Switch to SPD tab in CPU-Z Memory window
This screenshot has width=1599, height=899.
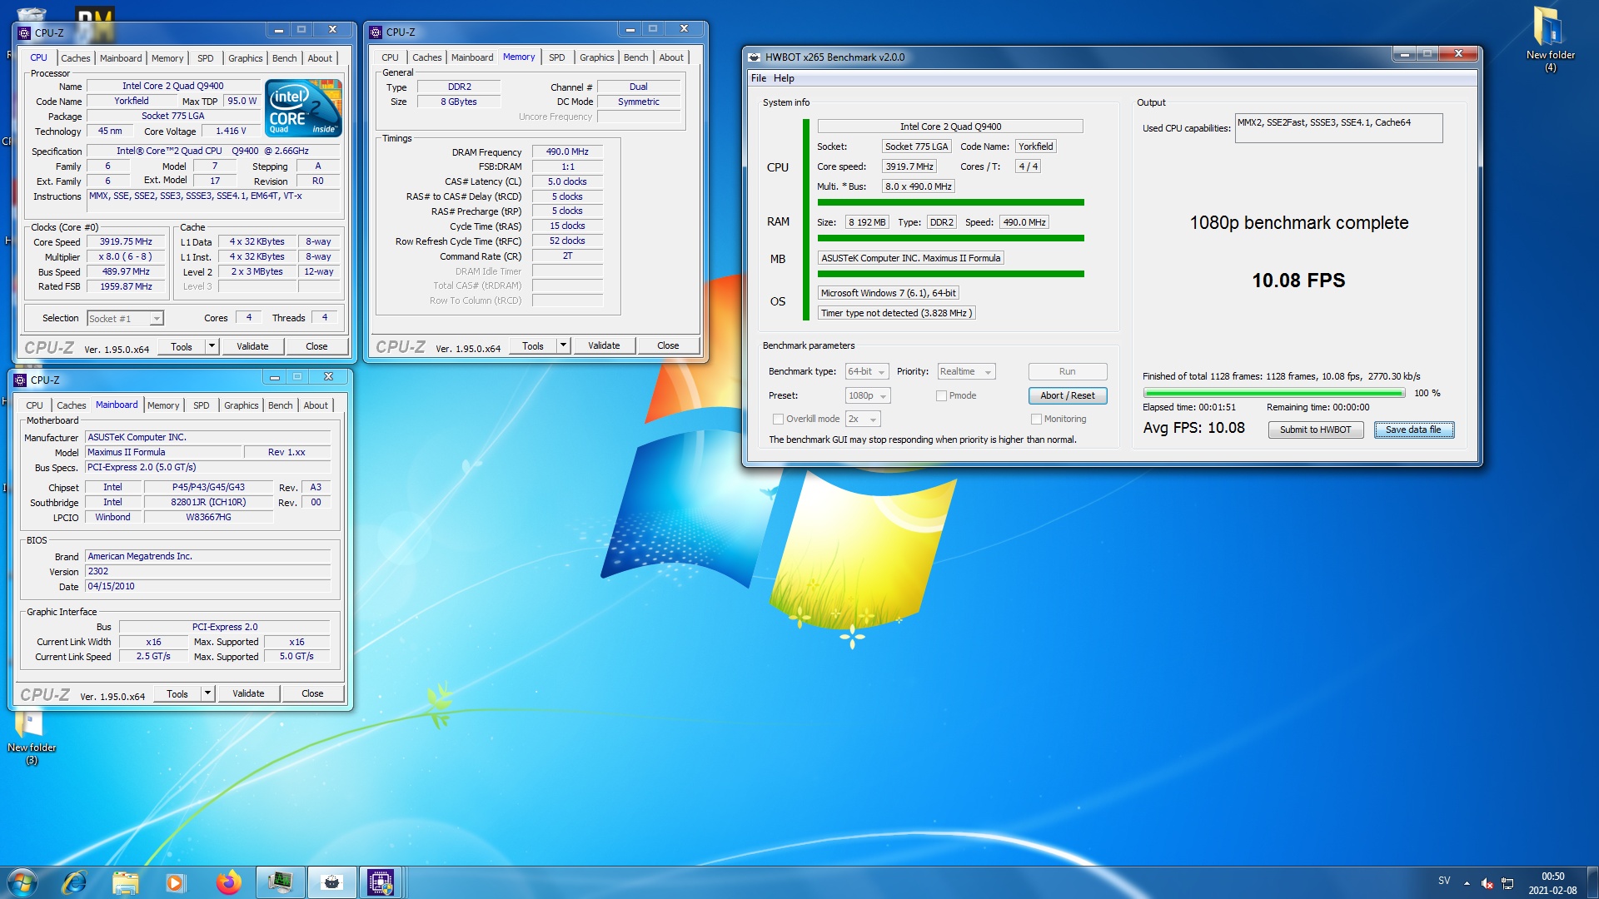pyautogui.click(x=557, y=57)
